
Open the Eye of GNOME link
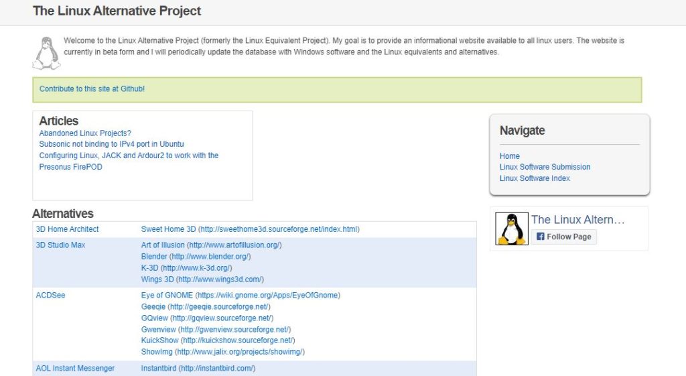point(241,296)
